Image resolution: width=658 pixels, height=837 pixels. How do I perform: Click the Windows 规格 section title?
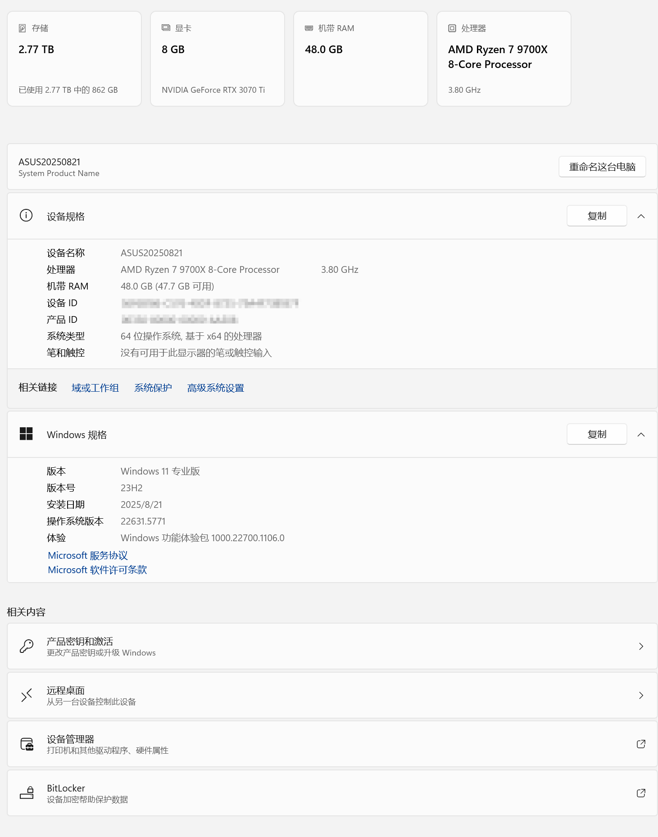[77, 435]
